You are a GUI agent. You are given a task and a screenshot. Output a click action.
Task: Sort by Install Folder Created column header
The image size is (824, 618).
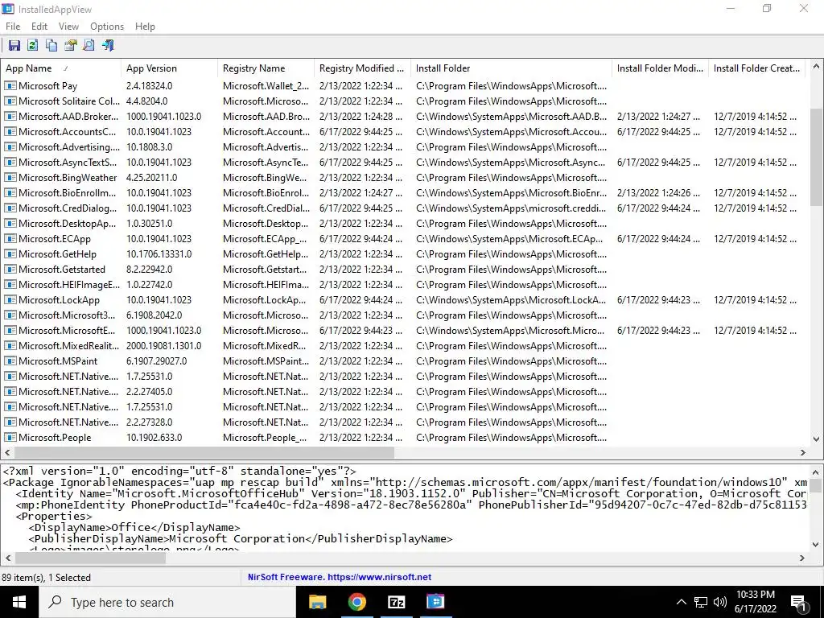click(756, 68)
